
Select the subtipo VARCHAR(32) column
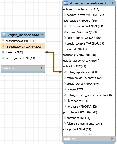pyautogui.click(x=77, y=129)
